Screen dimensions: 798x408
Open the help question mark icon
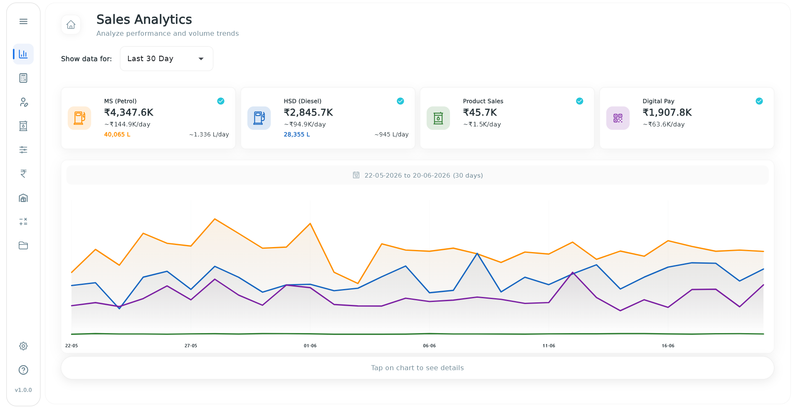(23, 370)
